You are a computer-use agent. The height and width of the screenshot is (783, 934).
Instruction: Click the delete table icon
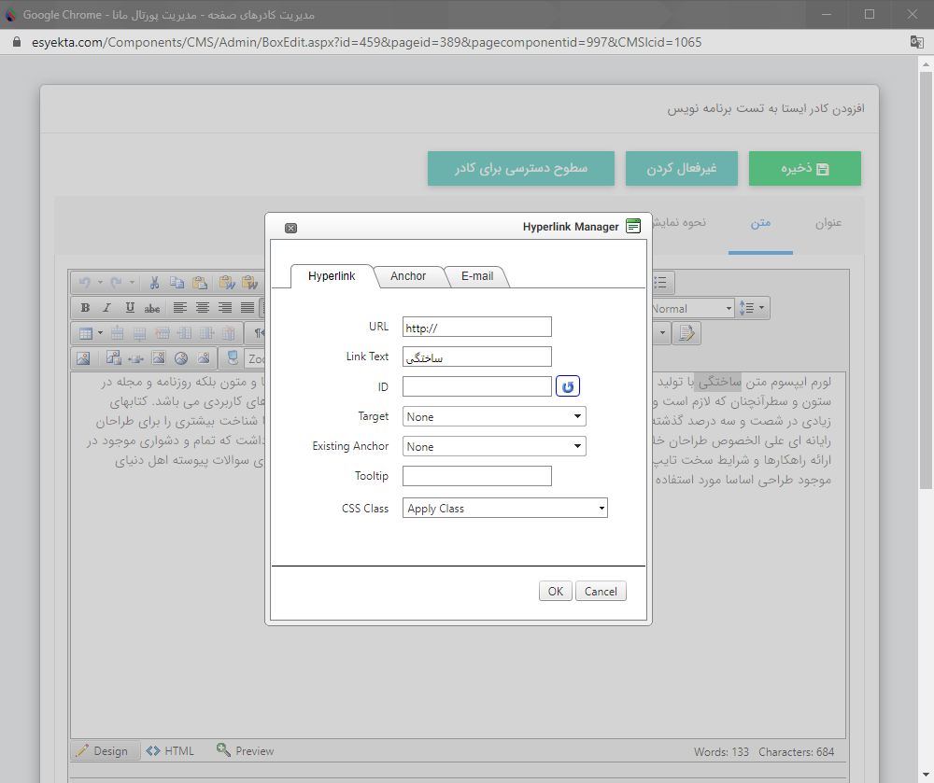pos(229,333)
